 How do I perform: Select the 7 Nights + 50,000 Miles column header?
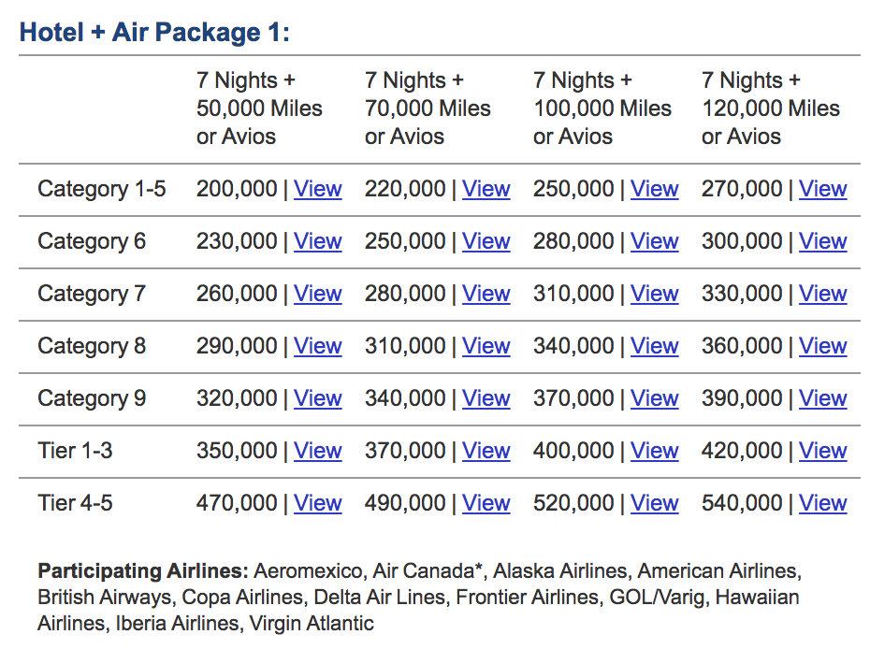coord(259,108)
